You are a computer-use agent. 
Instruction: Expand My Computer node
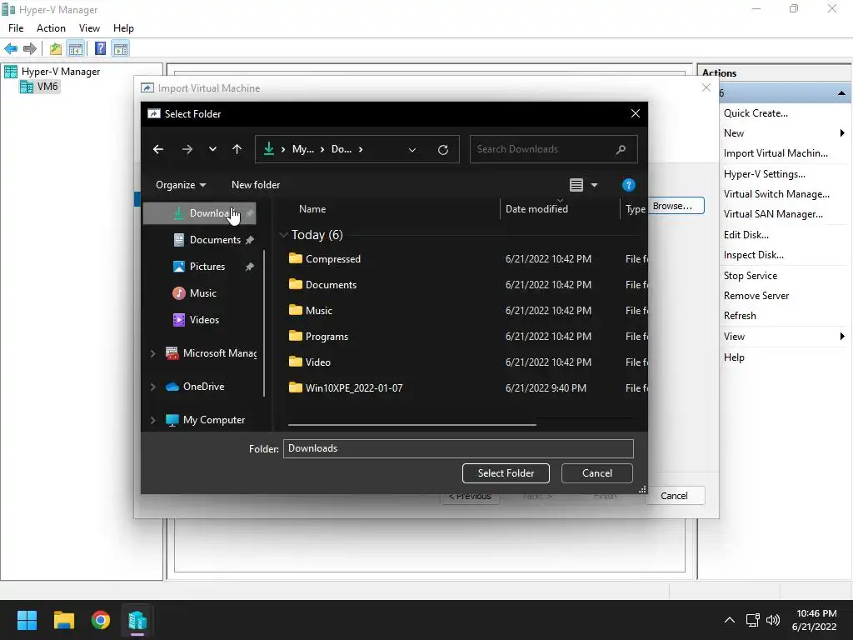(x=153, y=420)
